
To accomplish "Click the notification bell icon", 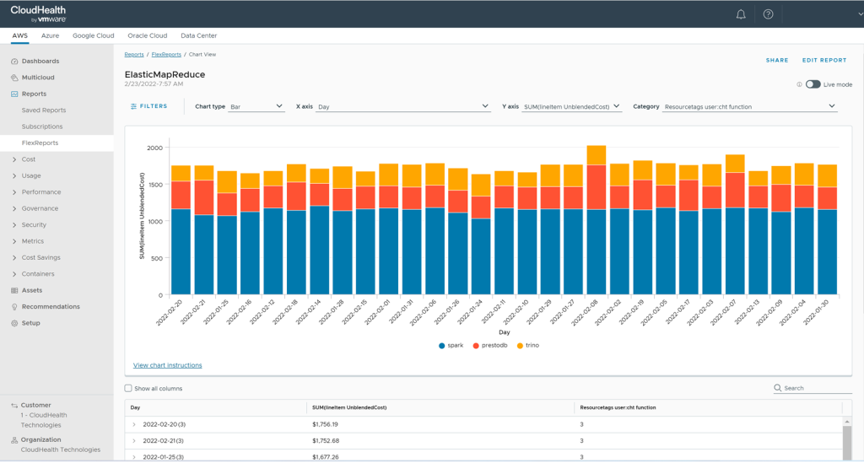I will (x=741, y=14).
